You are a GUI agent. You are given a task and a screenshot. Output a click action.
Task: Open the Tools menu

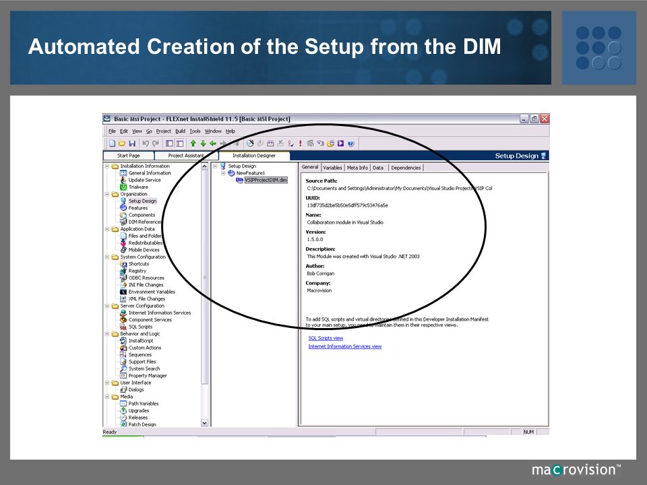tap(195, 131)
